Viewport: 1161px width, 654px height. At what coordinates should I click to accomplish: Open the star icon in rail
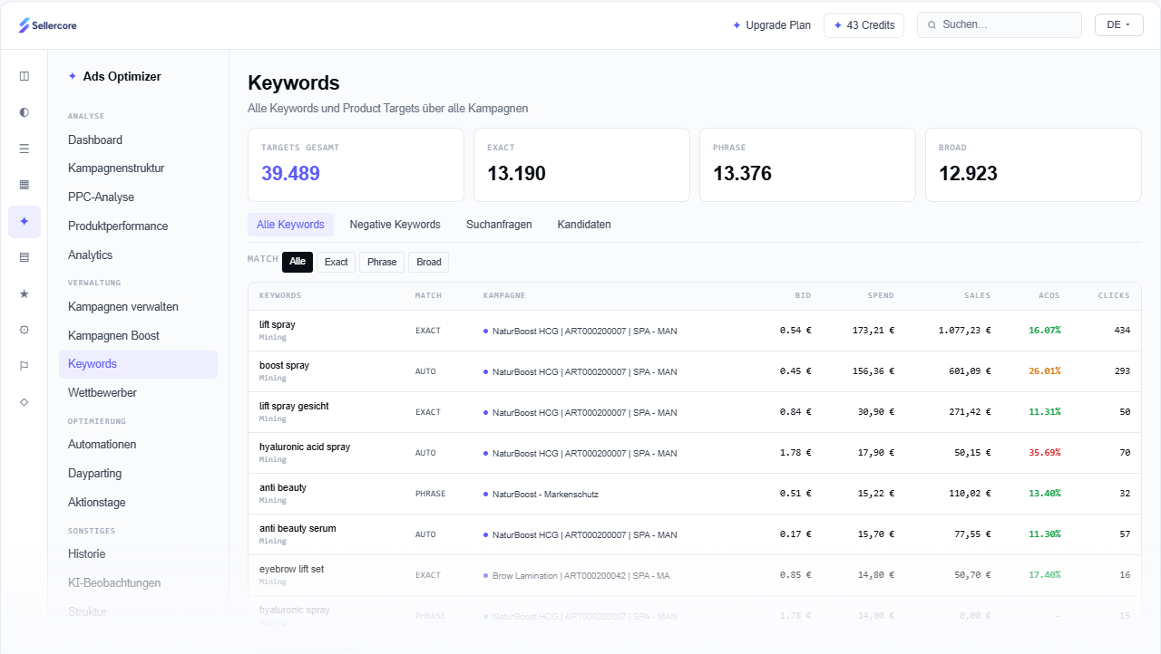pyautogui.click(x=24, y=293)
